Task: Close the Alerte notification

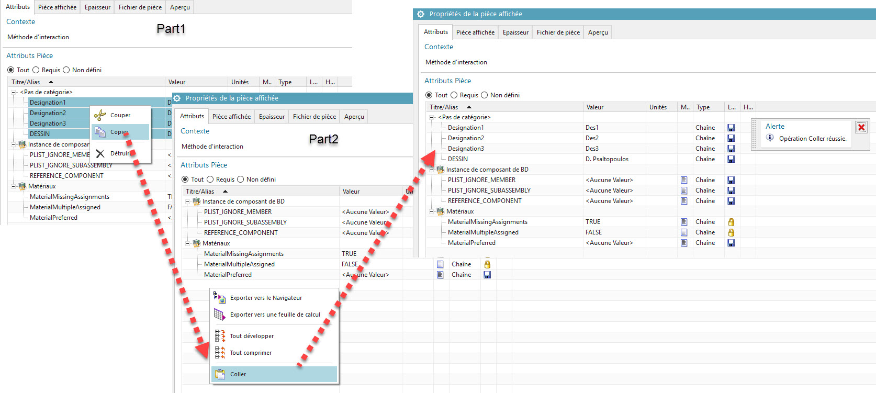Action: pos(861,127)
